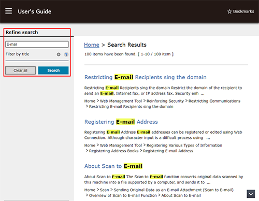Click the scroll-down chevron button
Image resolution: width=259 pixels, height=201 pixels.
251,194
